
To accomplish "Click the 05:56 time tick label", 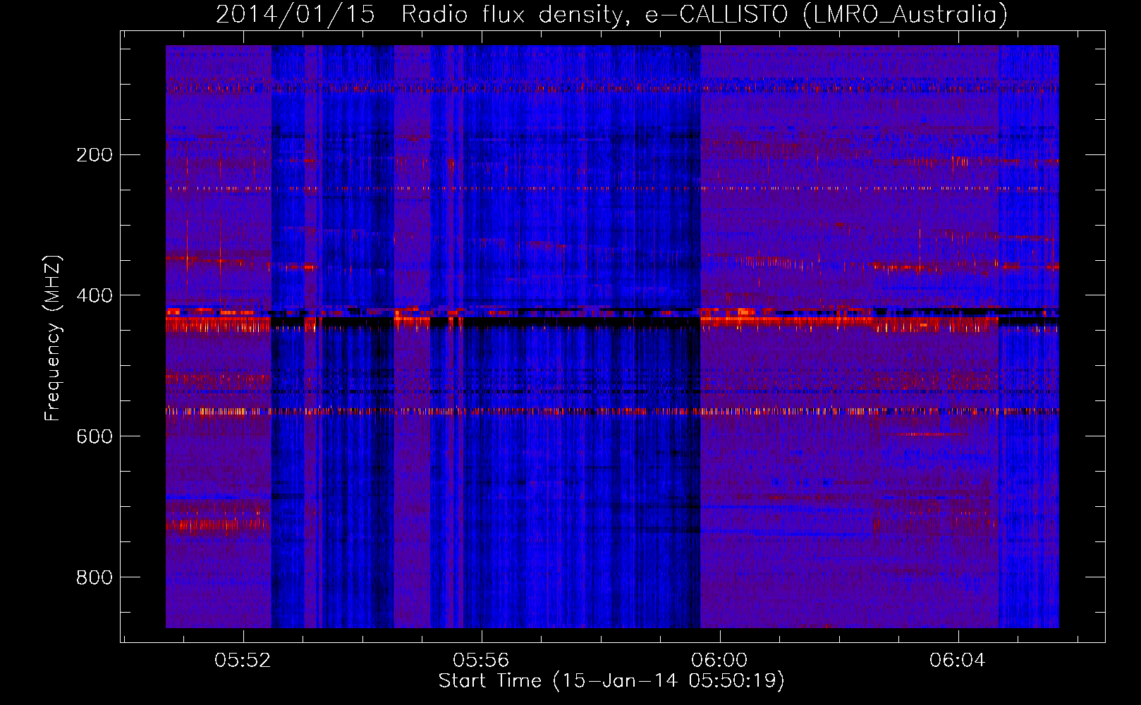I will 482,661.
